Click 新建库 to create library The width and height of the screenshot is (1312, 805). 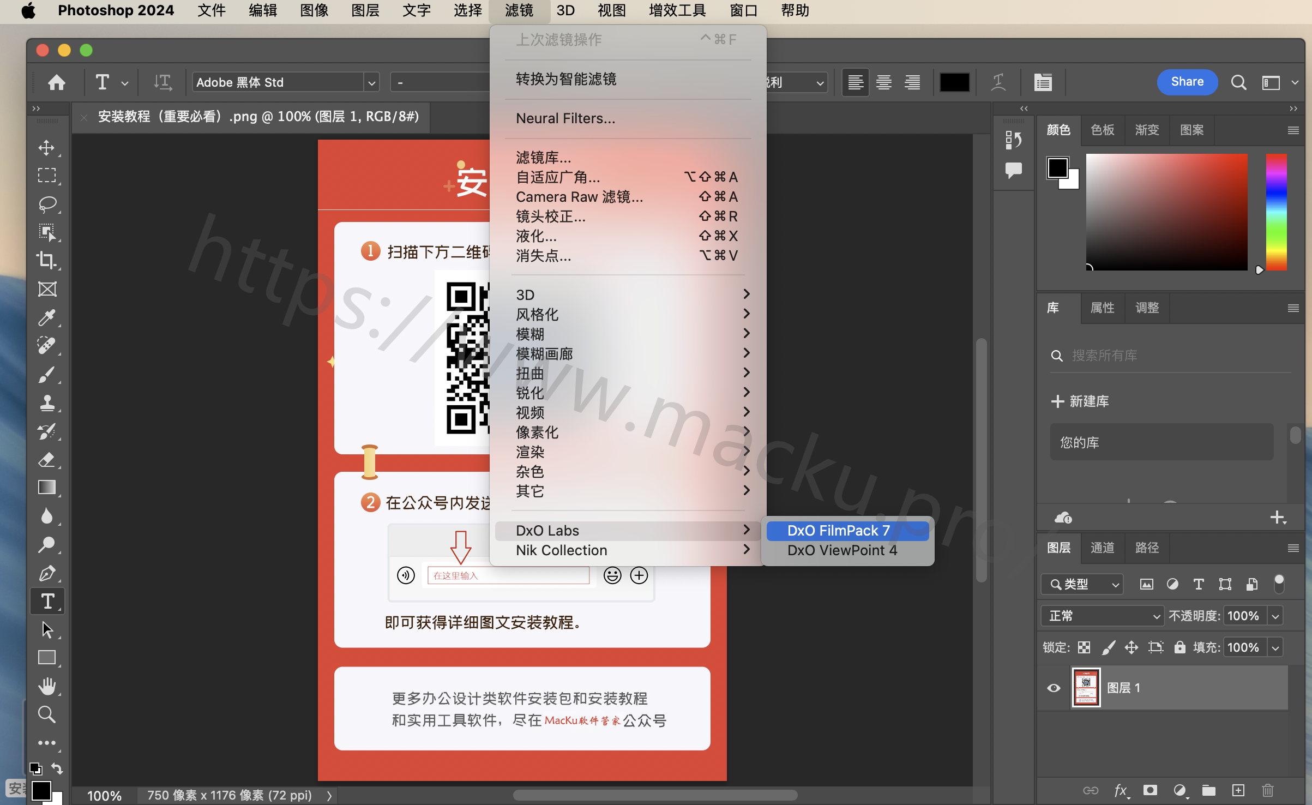pos(1080,401)
